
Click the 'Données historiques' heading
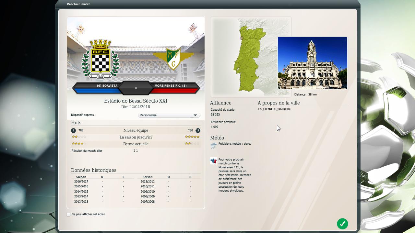[94, 170]
